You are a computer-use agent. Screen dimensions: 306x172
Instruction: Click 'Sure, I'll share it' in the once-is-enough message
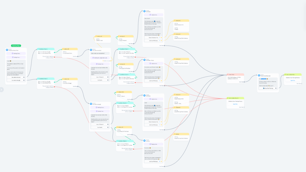click(100, 124)
